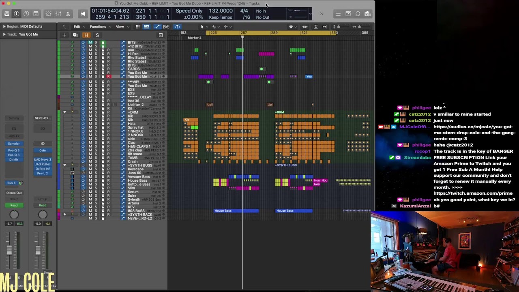Add a new track with plus button

64,35
